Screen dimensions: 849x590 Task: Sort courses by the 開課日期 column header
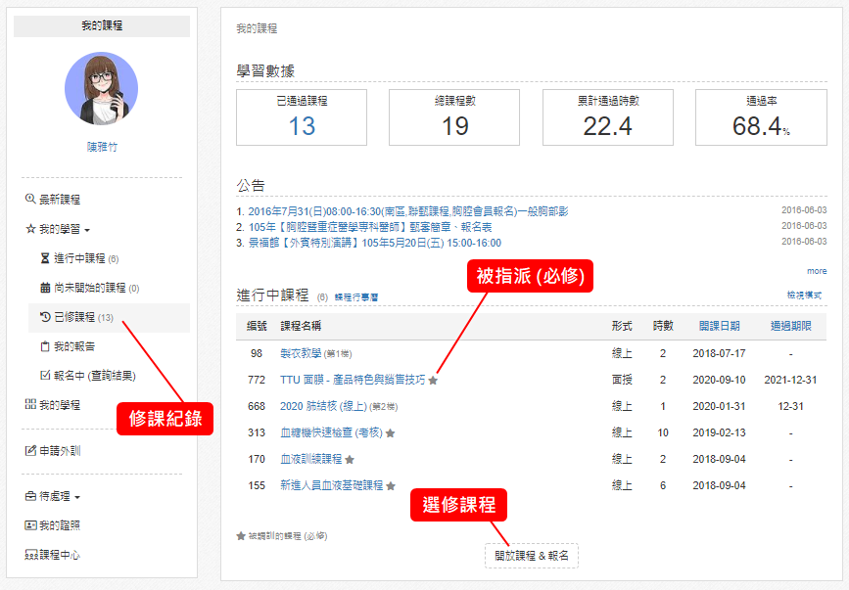click(x=719, y=326)
